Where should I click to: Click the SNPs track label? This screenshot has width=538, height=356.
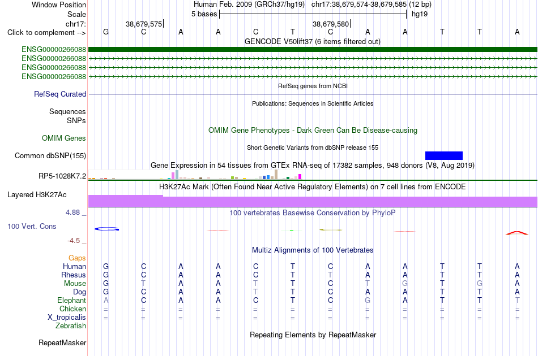coord(76,120)
